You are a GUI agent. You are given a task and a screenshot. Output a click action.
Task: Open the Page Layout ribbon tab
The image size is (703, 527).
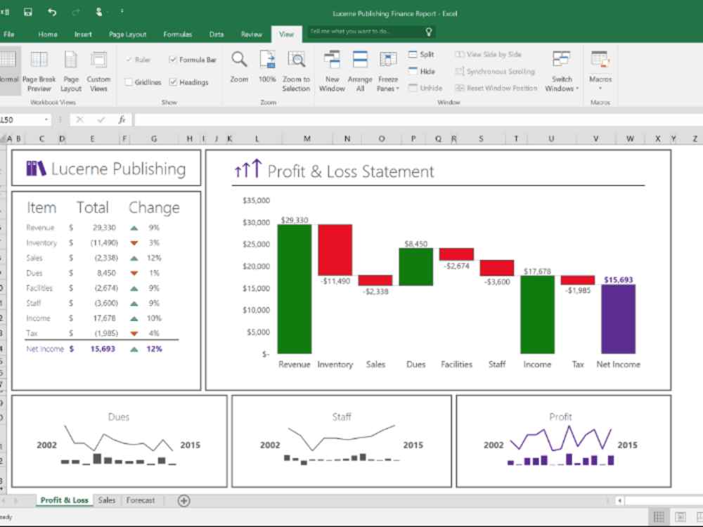pyautogui.click(x=128, y=34)
